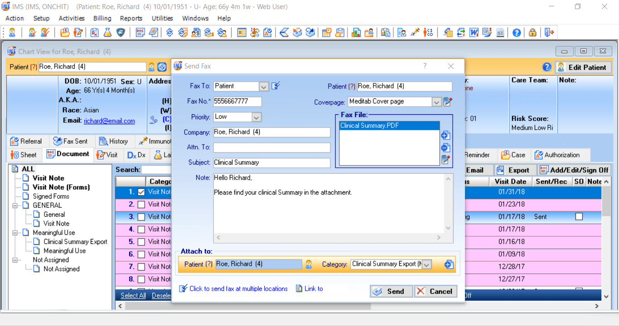Click the syringe immunization toolbar icon
Image resolution: width=619 pixels, height=326 pixels.
pyautogui.click(x=415, y=33)
